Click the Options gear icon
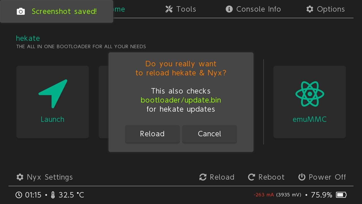This screenshot has height=204, width=362. 310,9
